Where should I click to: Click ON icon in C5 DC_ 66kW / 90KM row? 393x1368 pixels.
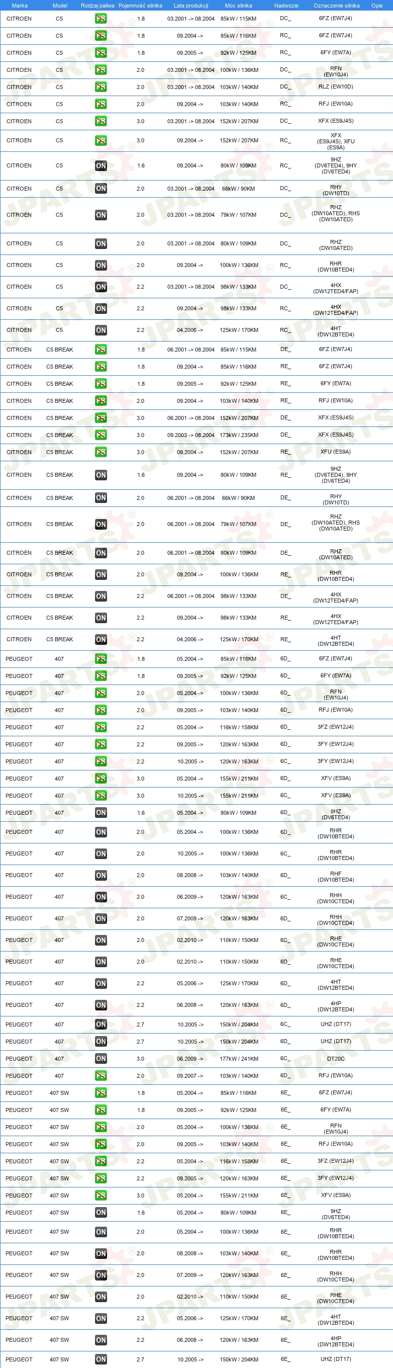click(101, 189)
